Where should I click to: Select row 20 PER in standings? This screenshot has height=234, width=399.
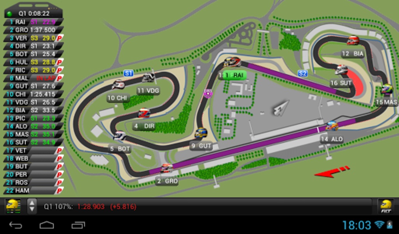point(34,174)
